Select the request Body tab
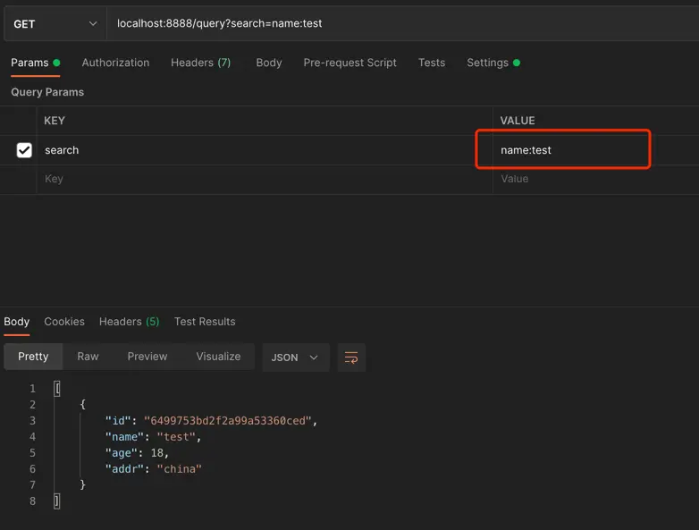Image resolution: width=699 pixels, height=530 pixels. 268,63
